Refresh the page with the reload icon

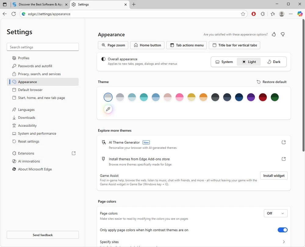coord(13,14)
